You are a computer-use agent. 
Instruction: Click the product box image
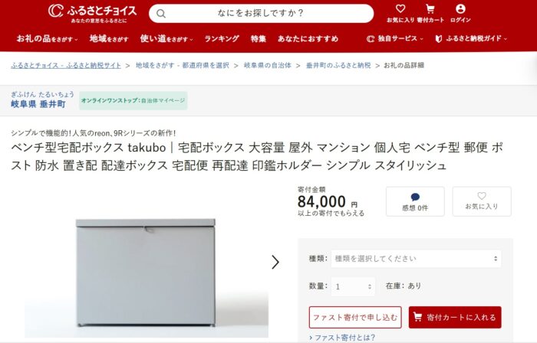pyautogui.click(x=146, y=273)
